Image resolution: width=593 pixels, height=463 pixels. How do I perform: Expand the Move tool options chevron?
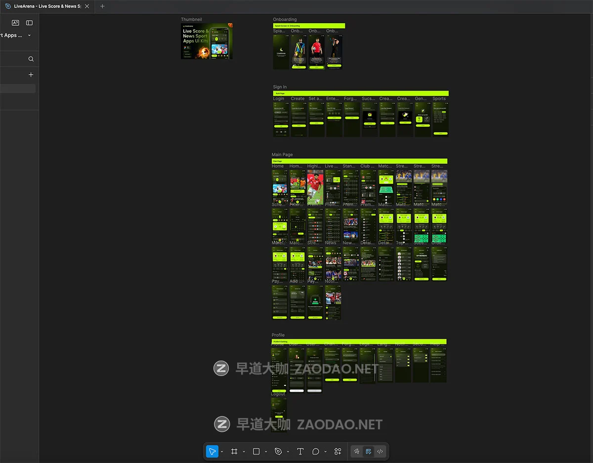pyautogui.click(x=222, y=452)
